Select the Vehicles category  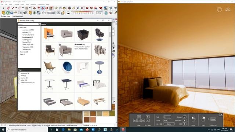click(26, 49)
